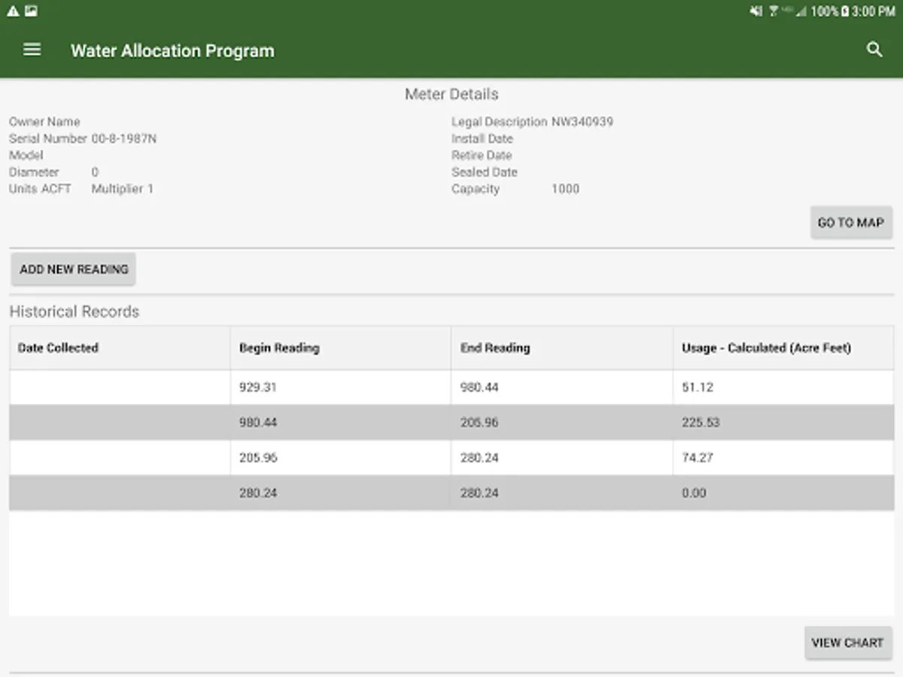Select the row with usage 51.12
This screenshot has height=677, width=903.
tap(451, 387)
